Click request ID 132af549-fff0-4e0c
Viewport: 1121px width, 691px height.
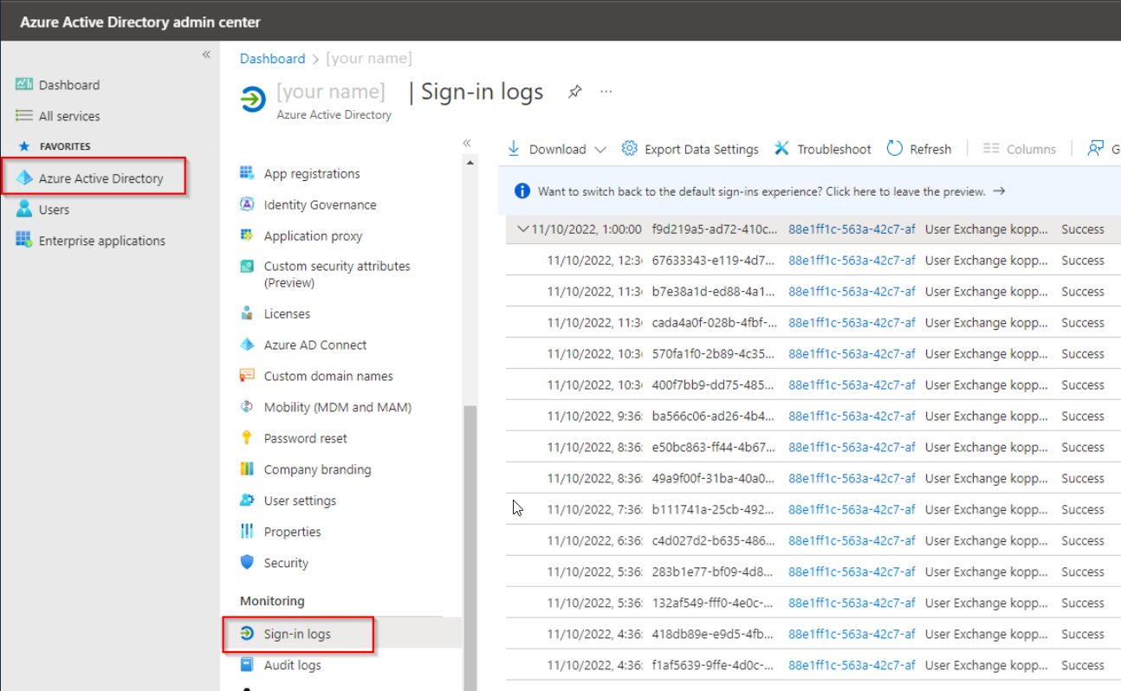(x=713, y=604)
